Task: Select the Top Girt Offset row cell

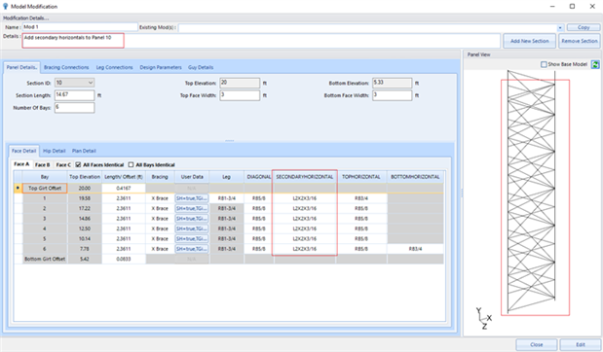Action: coord(45,188)
